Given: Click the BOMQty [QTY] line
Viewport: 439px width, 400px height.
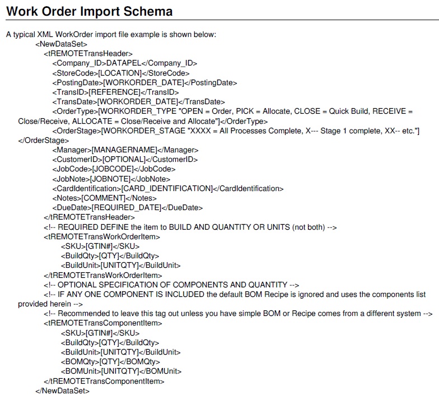Looking at the screenshot, I should pos(110,362).
